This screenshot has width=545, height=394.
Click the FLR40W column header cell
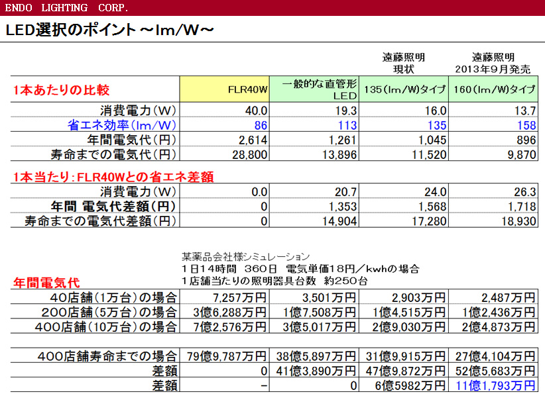(225, 89)
